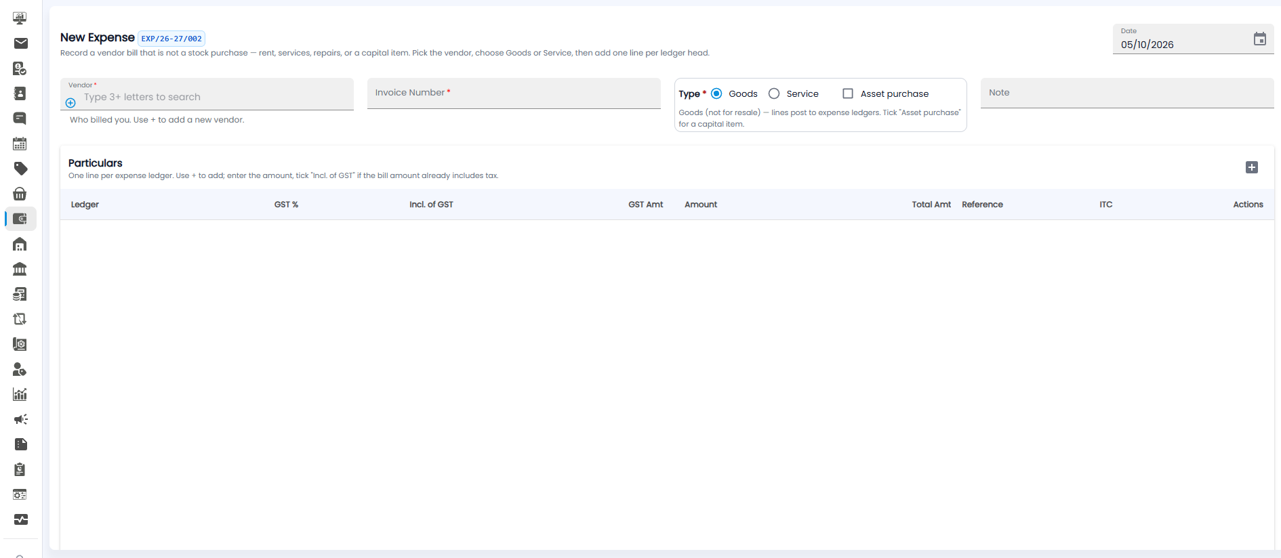The image size is (1281, 558).
Task: Click the Ledger column header
Action: click(85, 205)
